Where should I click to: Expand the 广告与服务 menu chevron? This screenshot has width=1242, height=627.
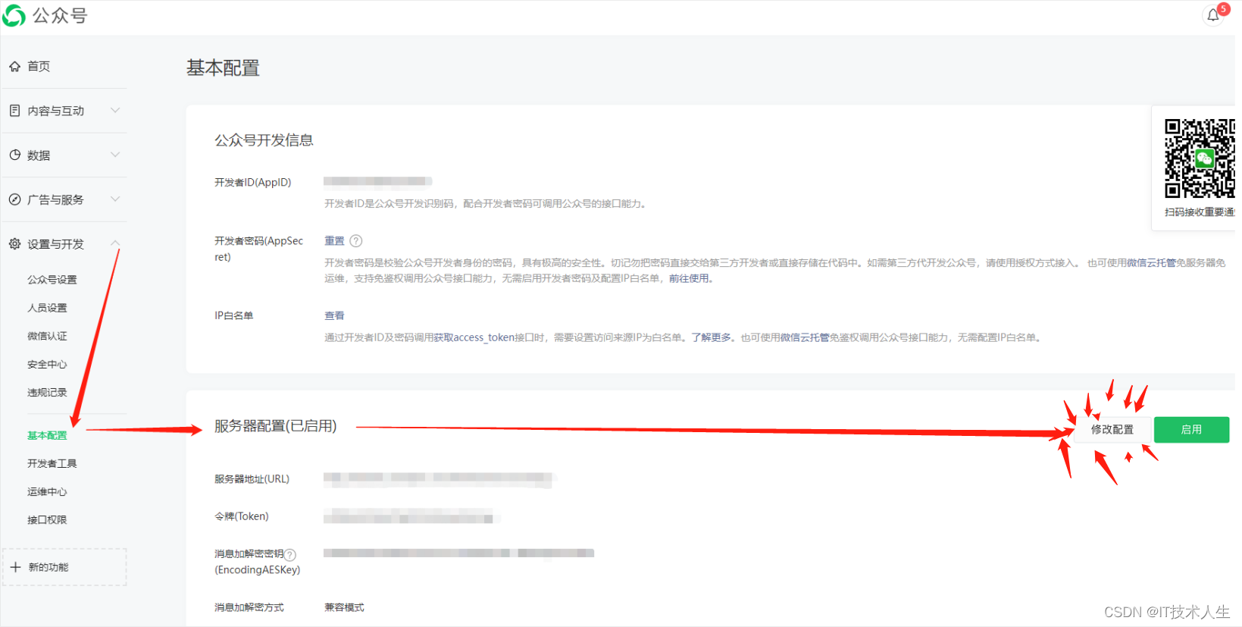[x=115, y=199]
